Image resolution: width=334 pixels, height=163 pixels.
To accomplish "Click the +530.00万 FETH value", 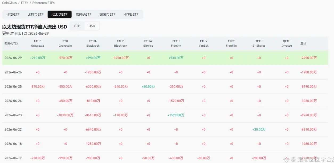I will 176,58.
